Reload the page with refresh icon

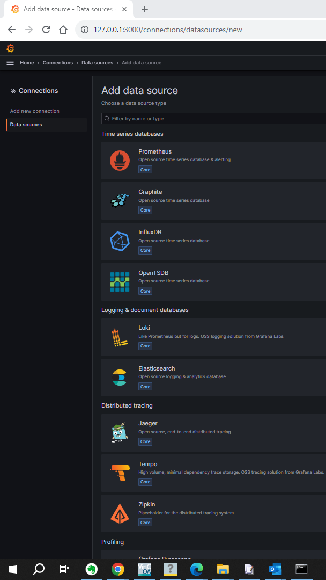(x=46, y=30)
